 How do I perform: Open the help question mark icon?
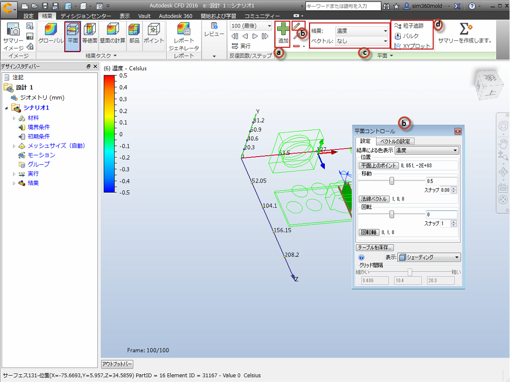pyautogui.click(x=472, y=6)
